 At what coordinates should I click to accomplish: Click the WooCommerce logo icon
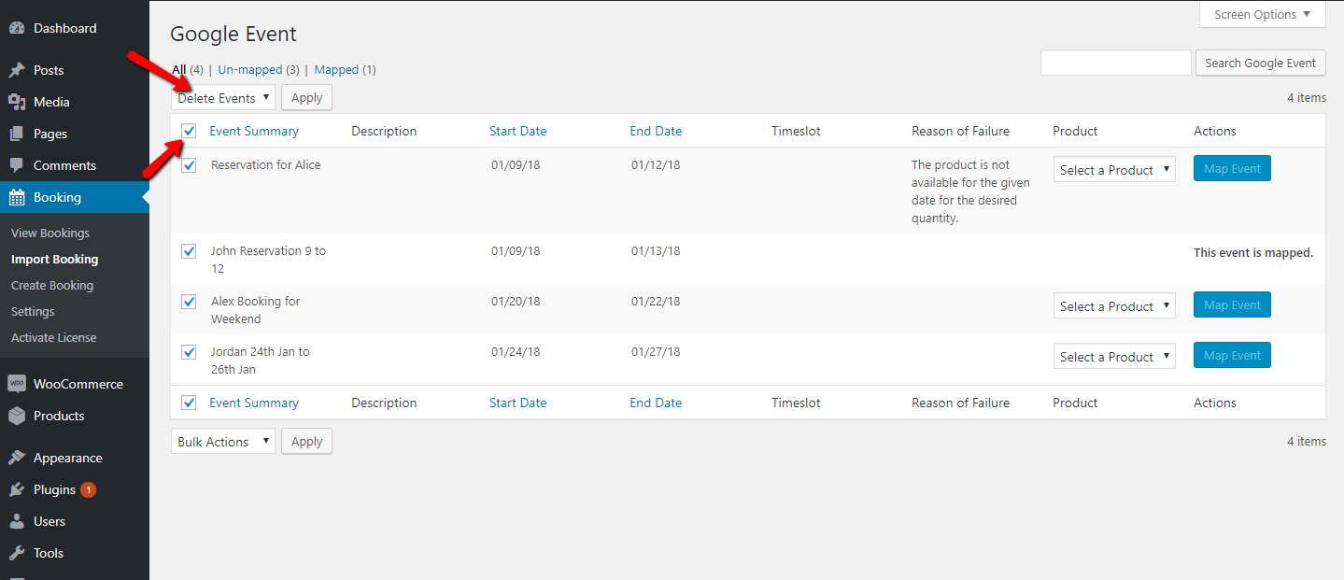pyautogui.click(x=17, y=384)
